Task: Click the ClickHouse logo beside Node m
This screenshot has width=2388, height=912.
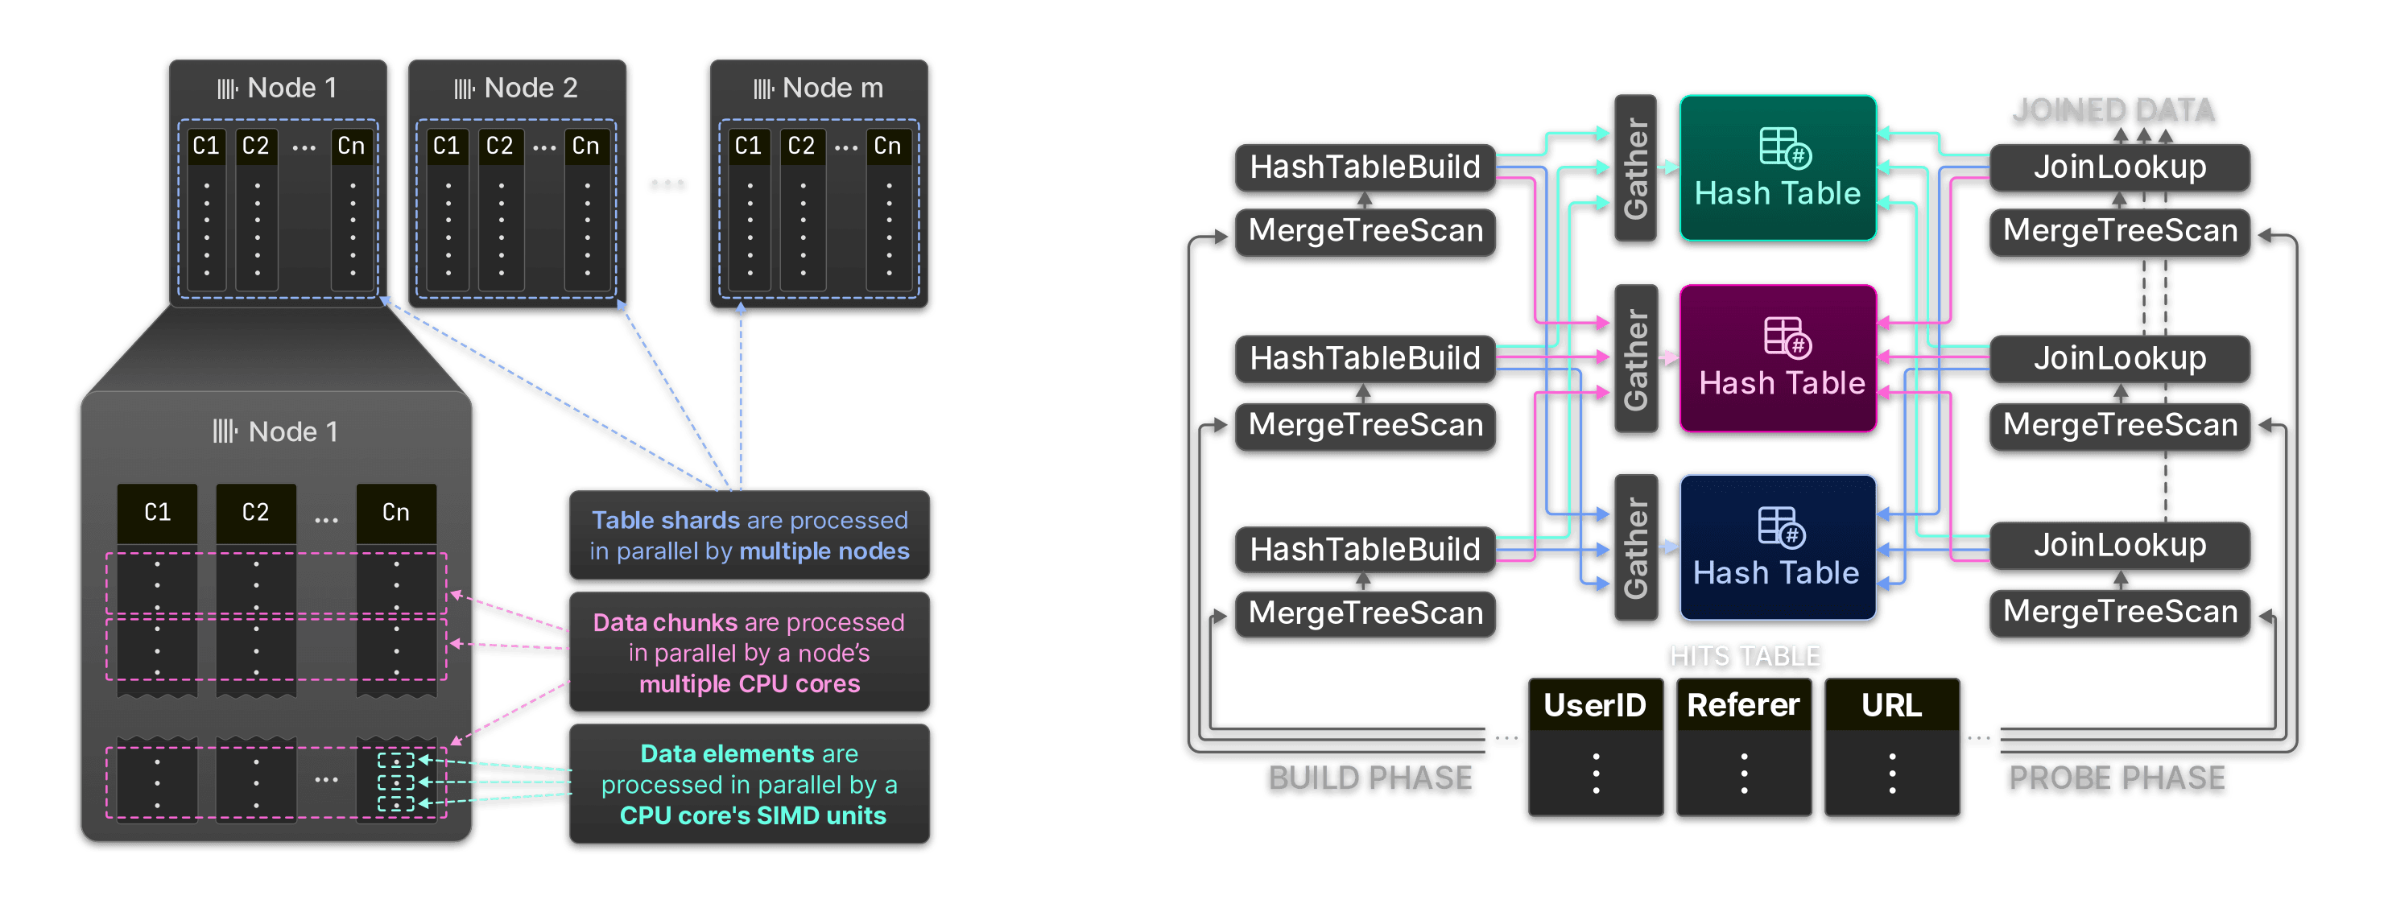Action: pyautogui.click(x=763, y=89)
